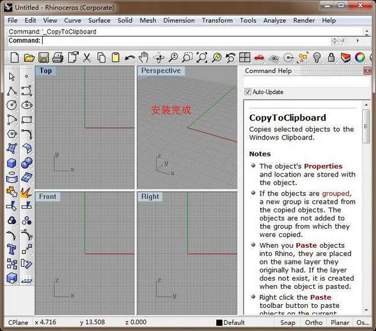Toggle 4 Viewports layout icon
Screen dimensions: 376x331
245,57
